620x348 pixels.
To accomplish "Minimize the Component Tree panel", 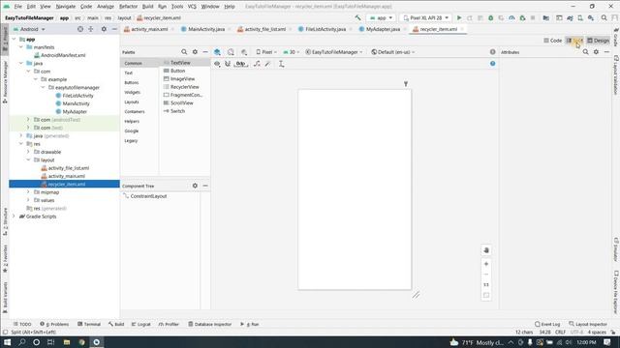I will point(205,186).
